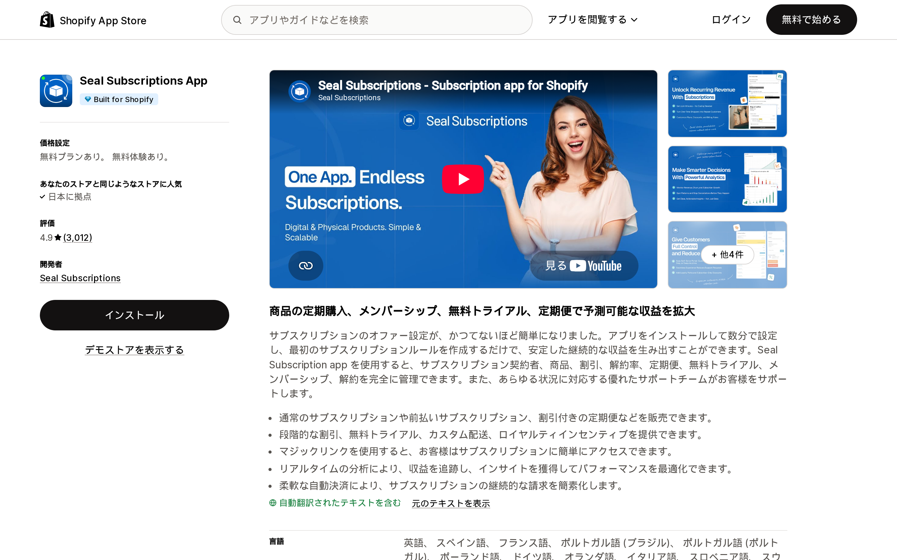897x560 pixels.
Task: Click the 4.9 rating value
Action: pos(46,238)
